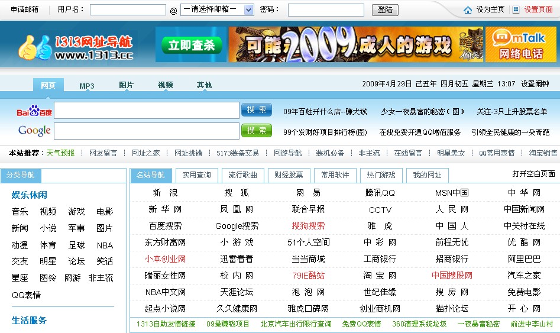This screenshot has height=333, width=560.
Task: Click the 登陆 button
Action: 384,10
